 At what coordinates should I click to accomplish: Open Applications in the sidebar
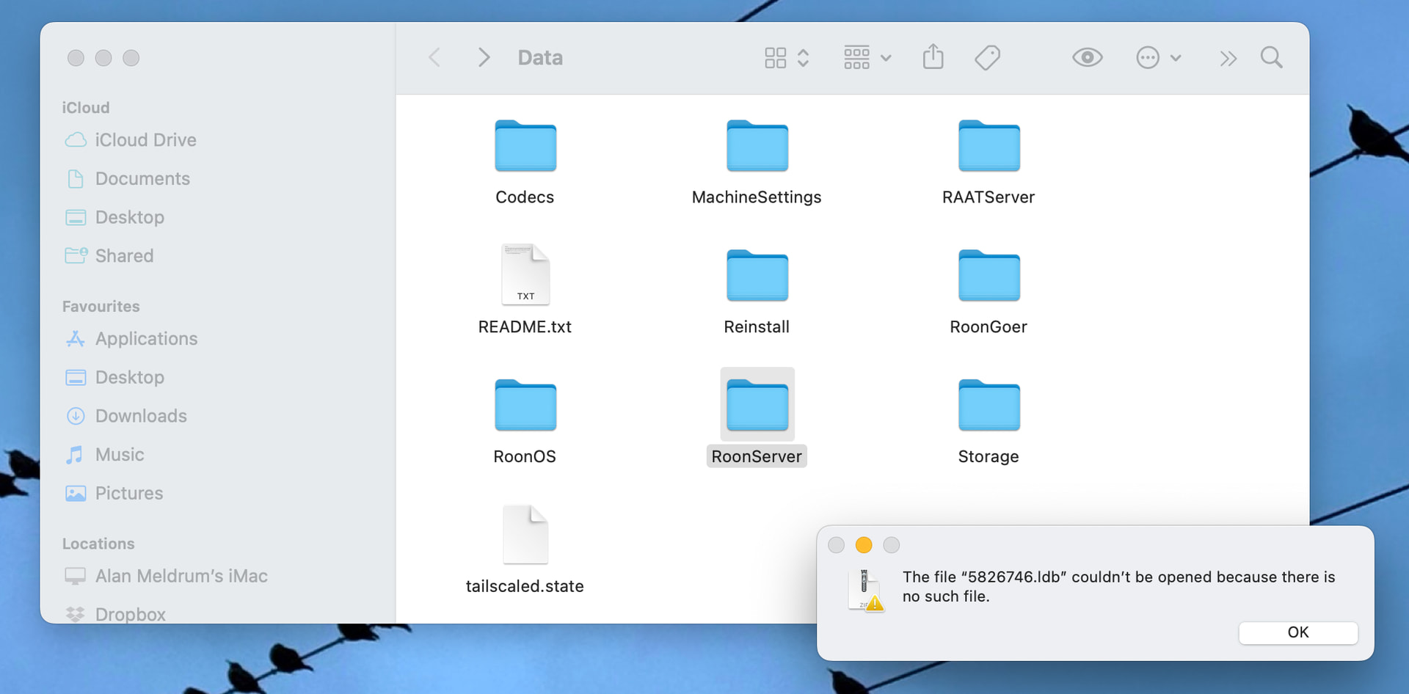(x=146, y=339)
